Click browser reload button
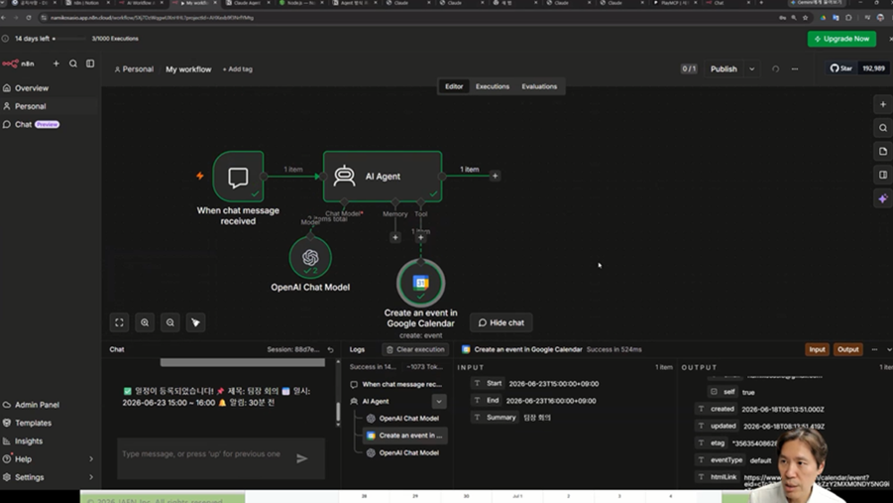The image size is (893, 503). [x=29, y=18]
